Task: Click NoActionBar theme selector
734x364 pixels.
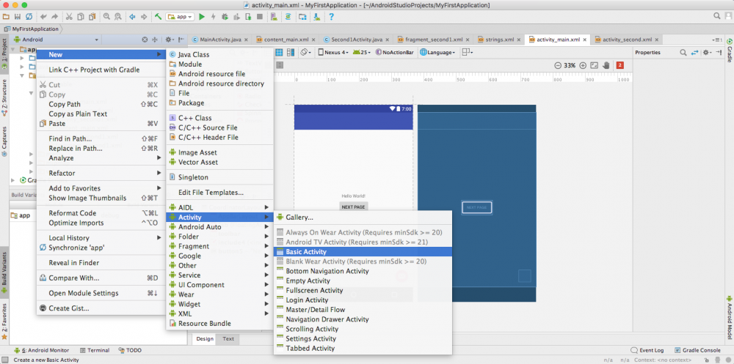Action: click(x=396, y=52)
